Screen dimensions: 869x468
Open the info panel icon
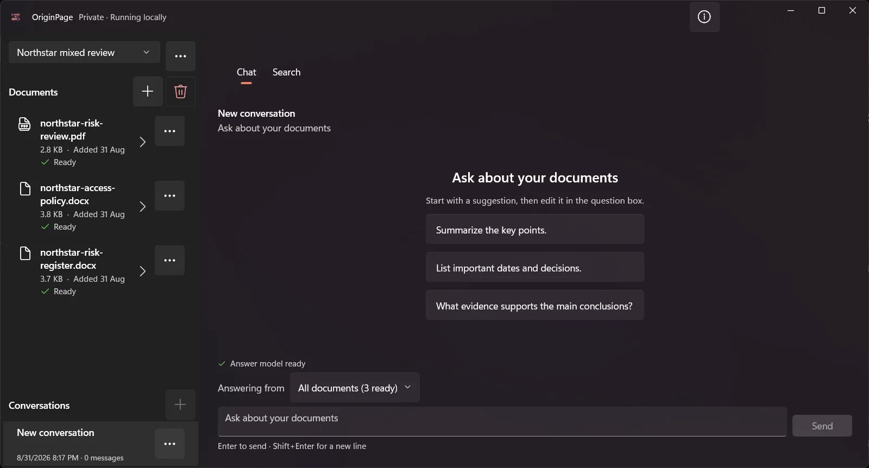coord(704,17)
